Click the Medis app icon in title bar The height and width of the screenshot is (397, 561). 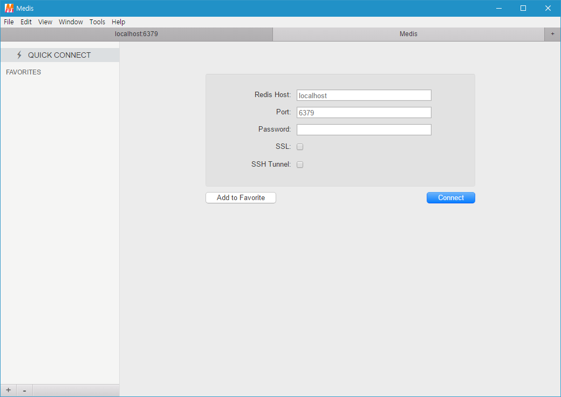click(x=9, y=8)
